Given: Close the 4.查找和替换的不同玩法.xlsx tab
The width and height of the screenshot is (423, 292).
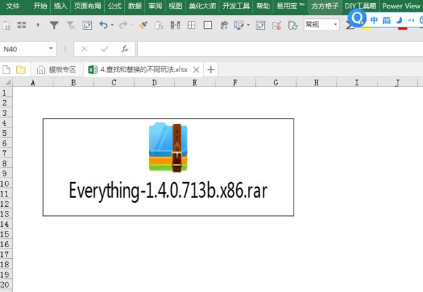Looking at the screenshot, I should 197,70.
